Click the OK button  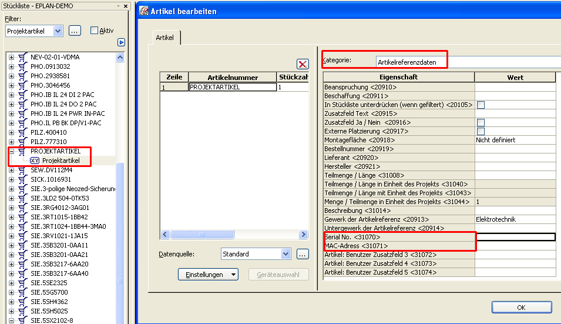[521, 307]
